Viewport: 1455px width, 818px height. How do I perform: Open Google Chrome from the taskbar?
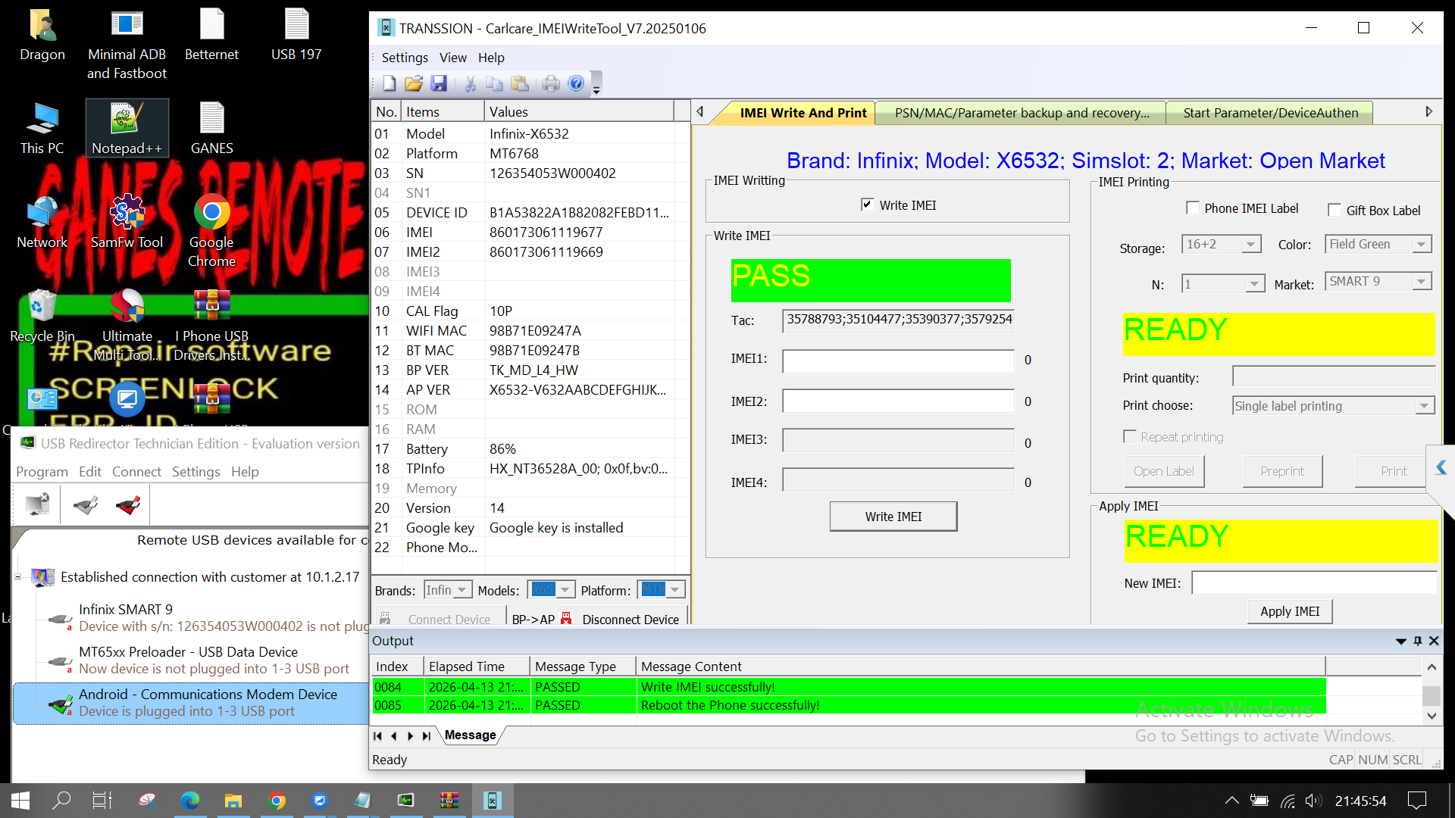click(x=277, y=800)
